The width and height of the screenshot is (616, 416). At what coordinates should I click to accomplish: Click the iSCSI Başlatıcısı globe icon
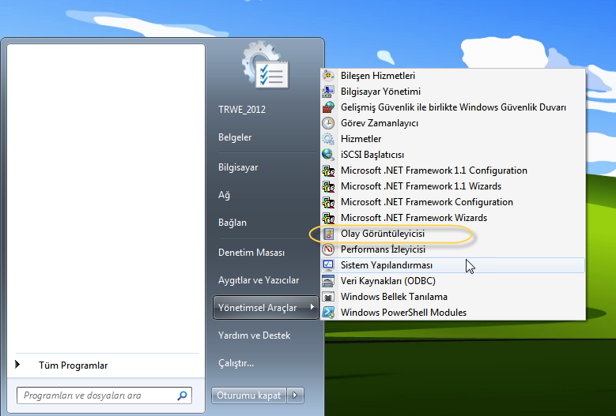(x=328, y=155)
